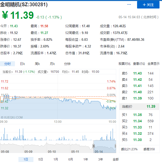The width and height of the screenshot is (162, 164).
Task: Click the 05-09 date on the navigator
Action: [x=28, y=151]
